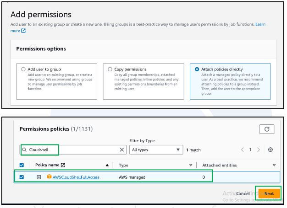Expand the AWSCloudShellFullAccess policy details
The width and height of the screenshot is (287, 208).
pos(39,177)
